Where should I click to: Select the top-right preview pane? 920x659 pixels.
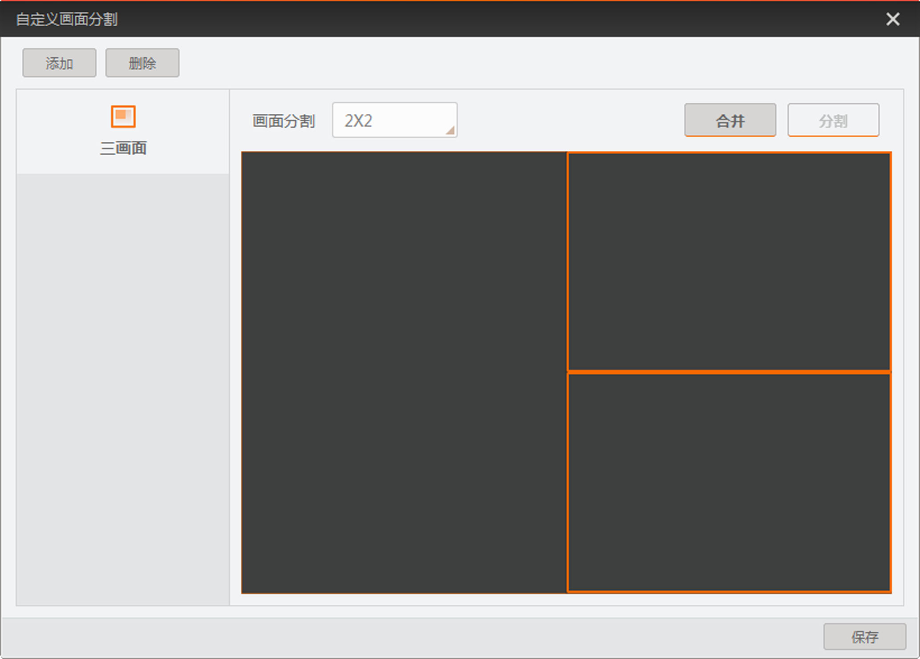point(729,261)
